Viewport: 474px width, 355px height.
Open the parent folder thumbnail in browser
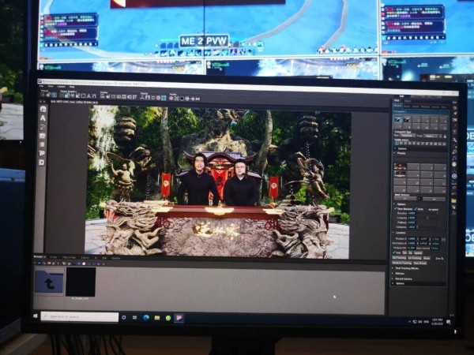pos(49,282)
